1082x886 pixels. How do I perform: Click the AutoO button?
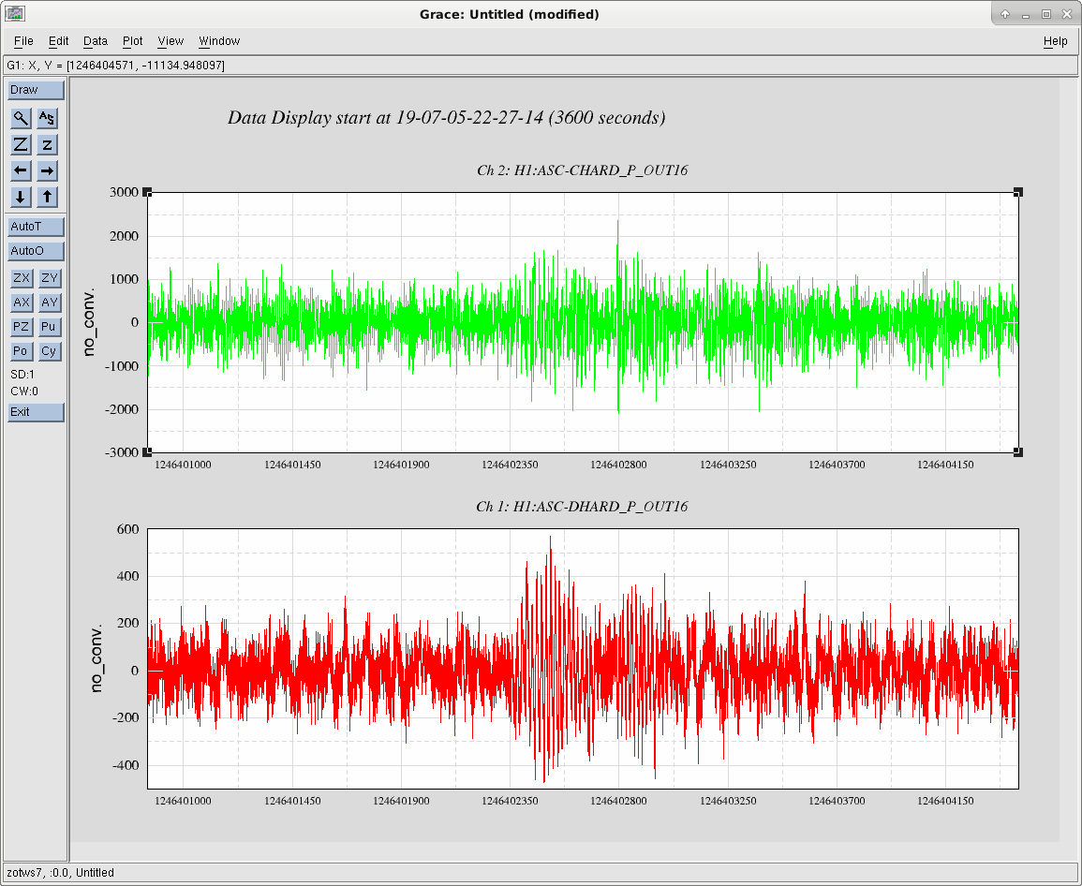[x=36, y=251]
